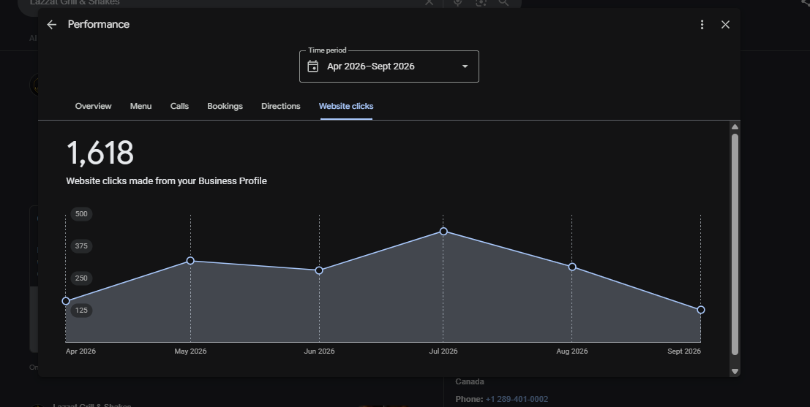
Task: Open the Apr 2026–Sept 2026 period selector
Action: tap(389, 66)
